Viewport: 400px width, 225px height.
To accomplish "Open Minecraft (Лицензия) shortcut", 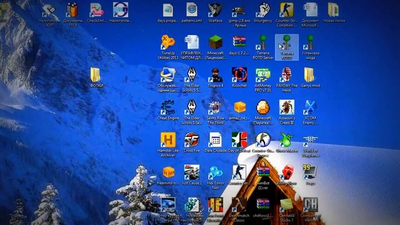I will (x=215, y=47).
